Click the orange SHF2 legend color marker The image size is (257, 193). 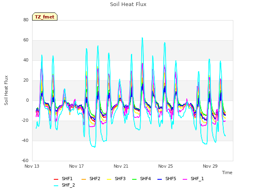pos(84,179)
